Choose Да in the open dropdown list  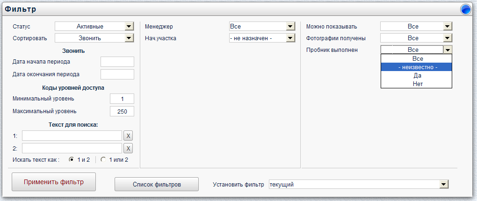coord(417,75)
